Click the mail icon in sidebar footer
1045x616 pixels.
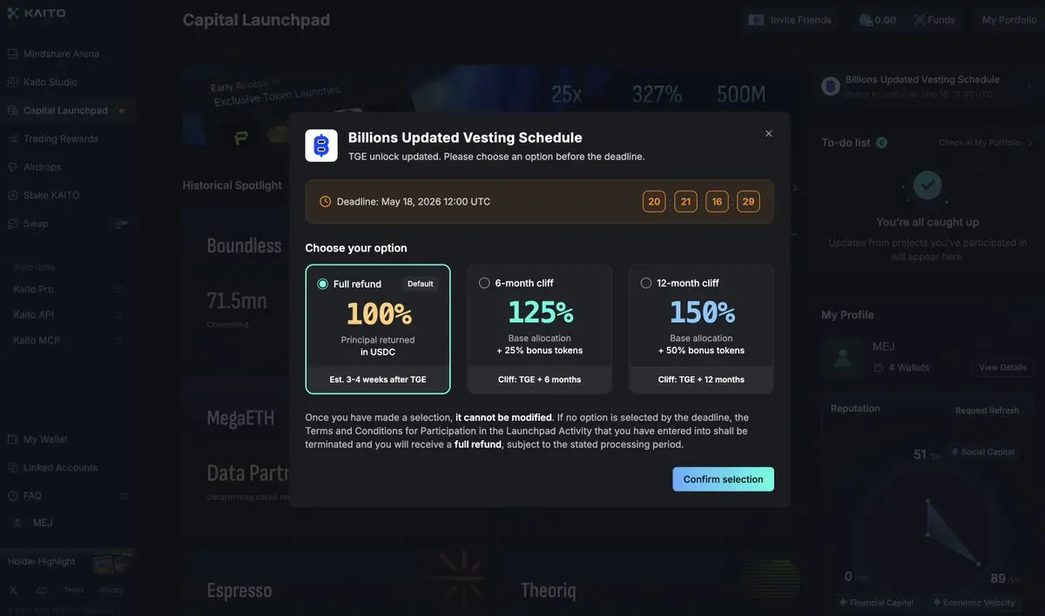pyautogui.click(x=42, y=590)
